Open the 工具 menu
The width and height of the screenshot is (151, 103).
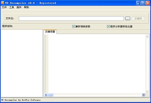click(x=12, y=7)
